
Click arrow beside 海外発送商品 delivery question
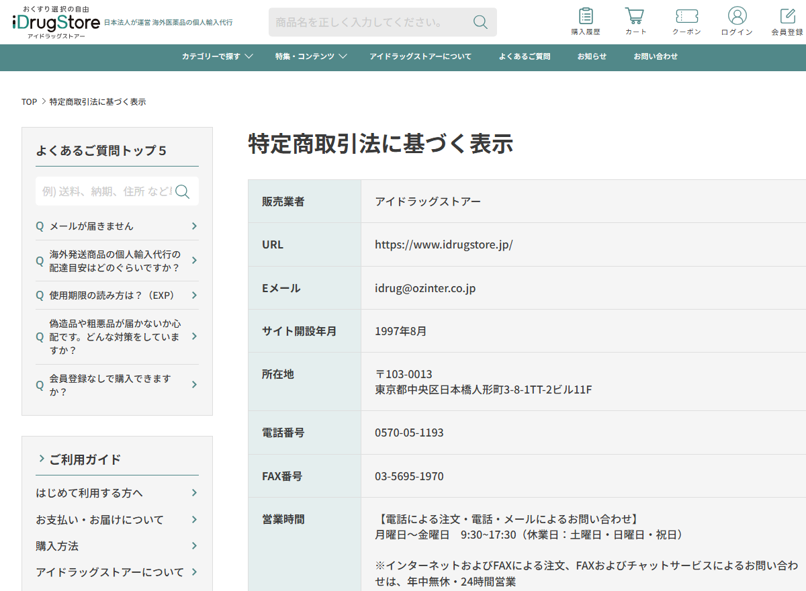(194, 261)
